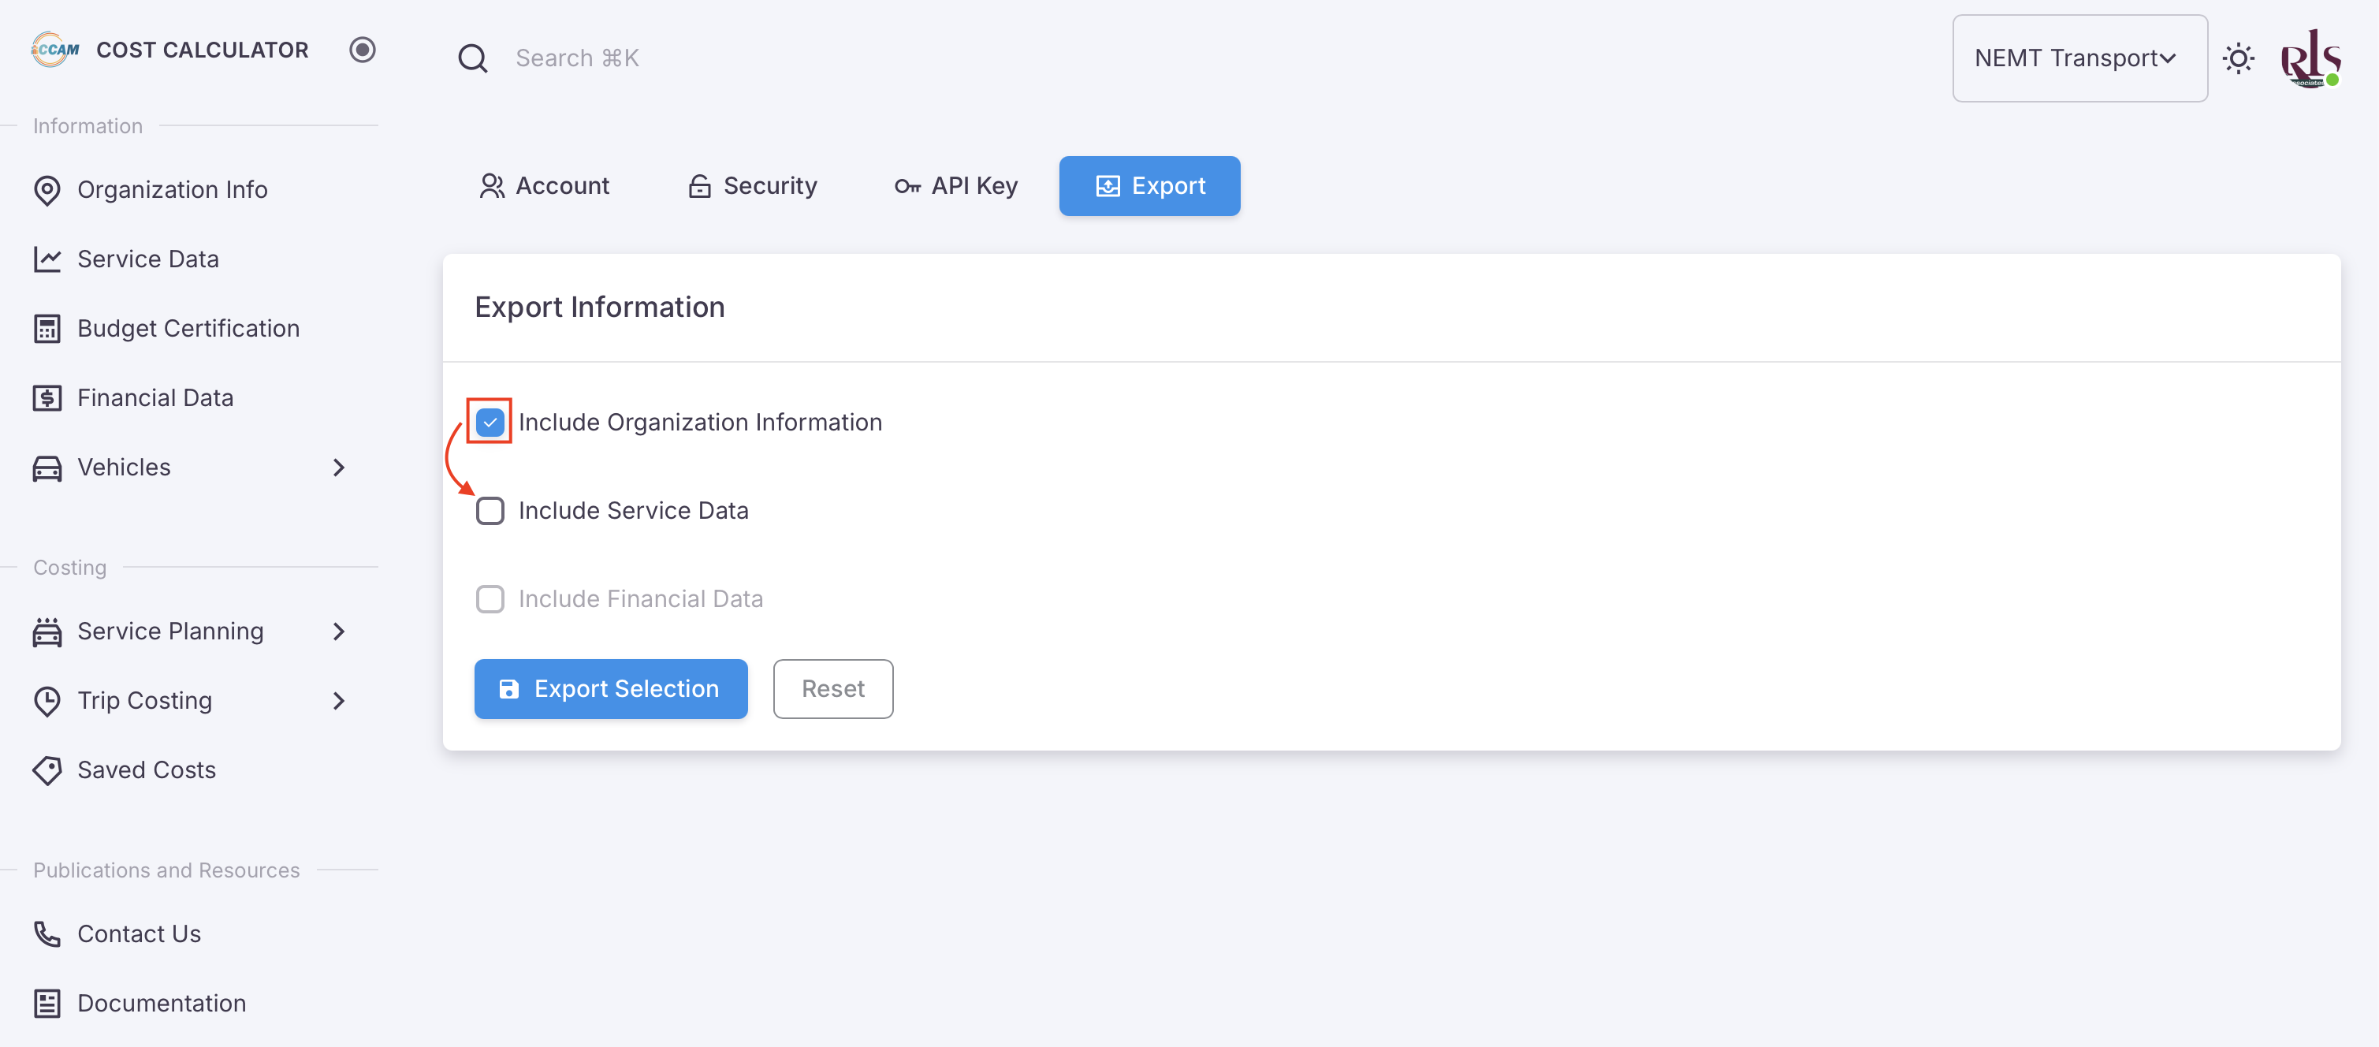This screenshot has width=2379, height=1047.
Task: Click the Financial Data dollar icon
Action: 47,398
